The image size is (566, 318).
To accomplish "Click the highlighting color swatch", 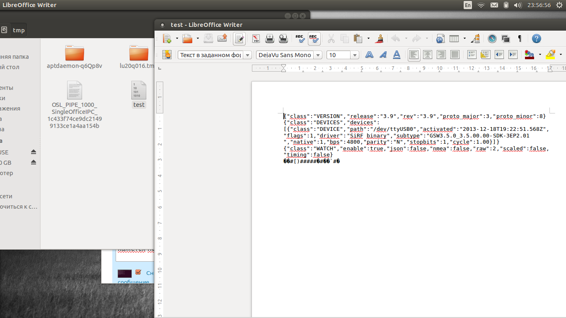I will [550, 55].
